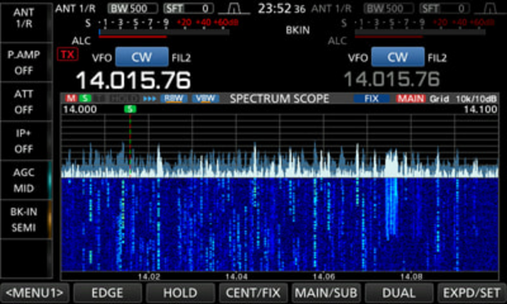Click the 14.04 label on waterfall axis
This screenshot has width=507, height=304.
236,276
